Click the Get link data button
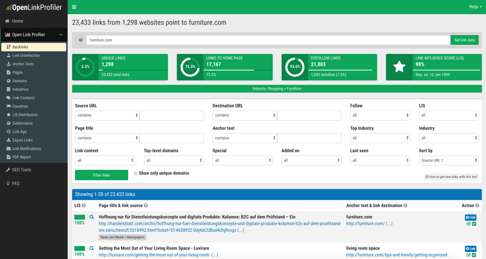Viewport: 486px width, 259px height. pyautogui.click(x=465, y=40)
